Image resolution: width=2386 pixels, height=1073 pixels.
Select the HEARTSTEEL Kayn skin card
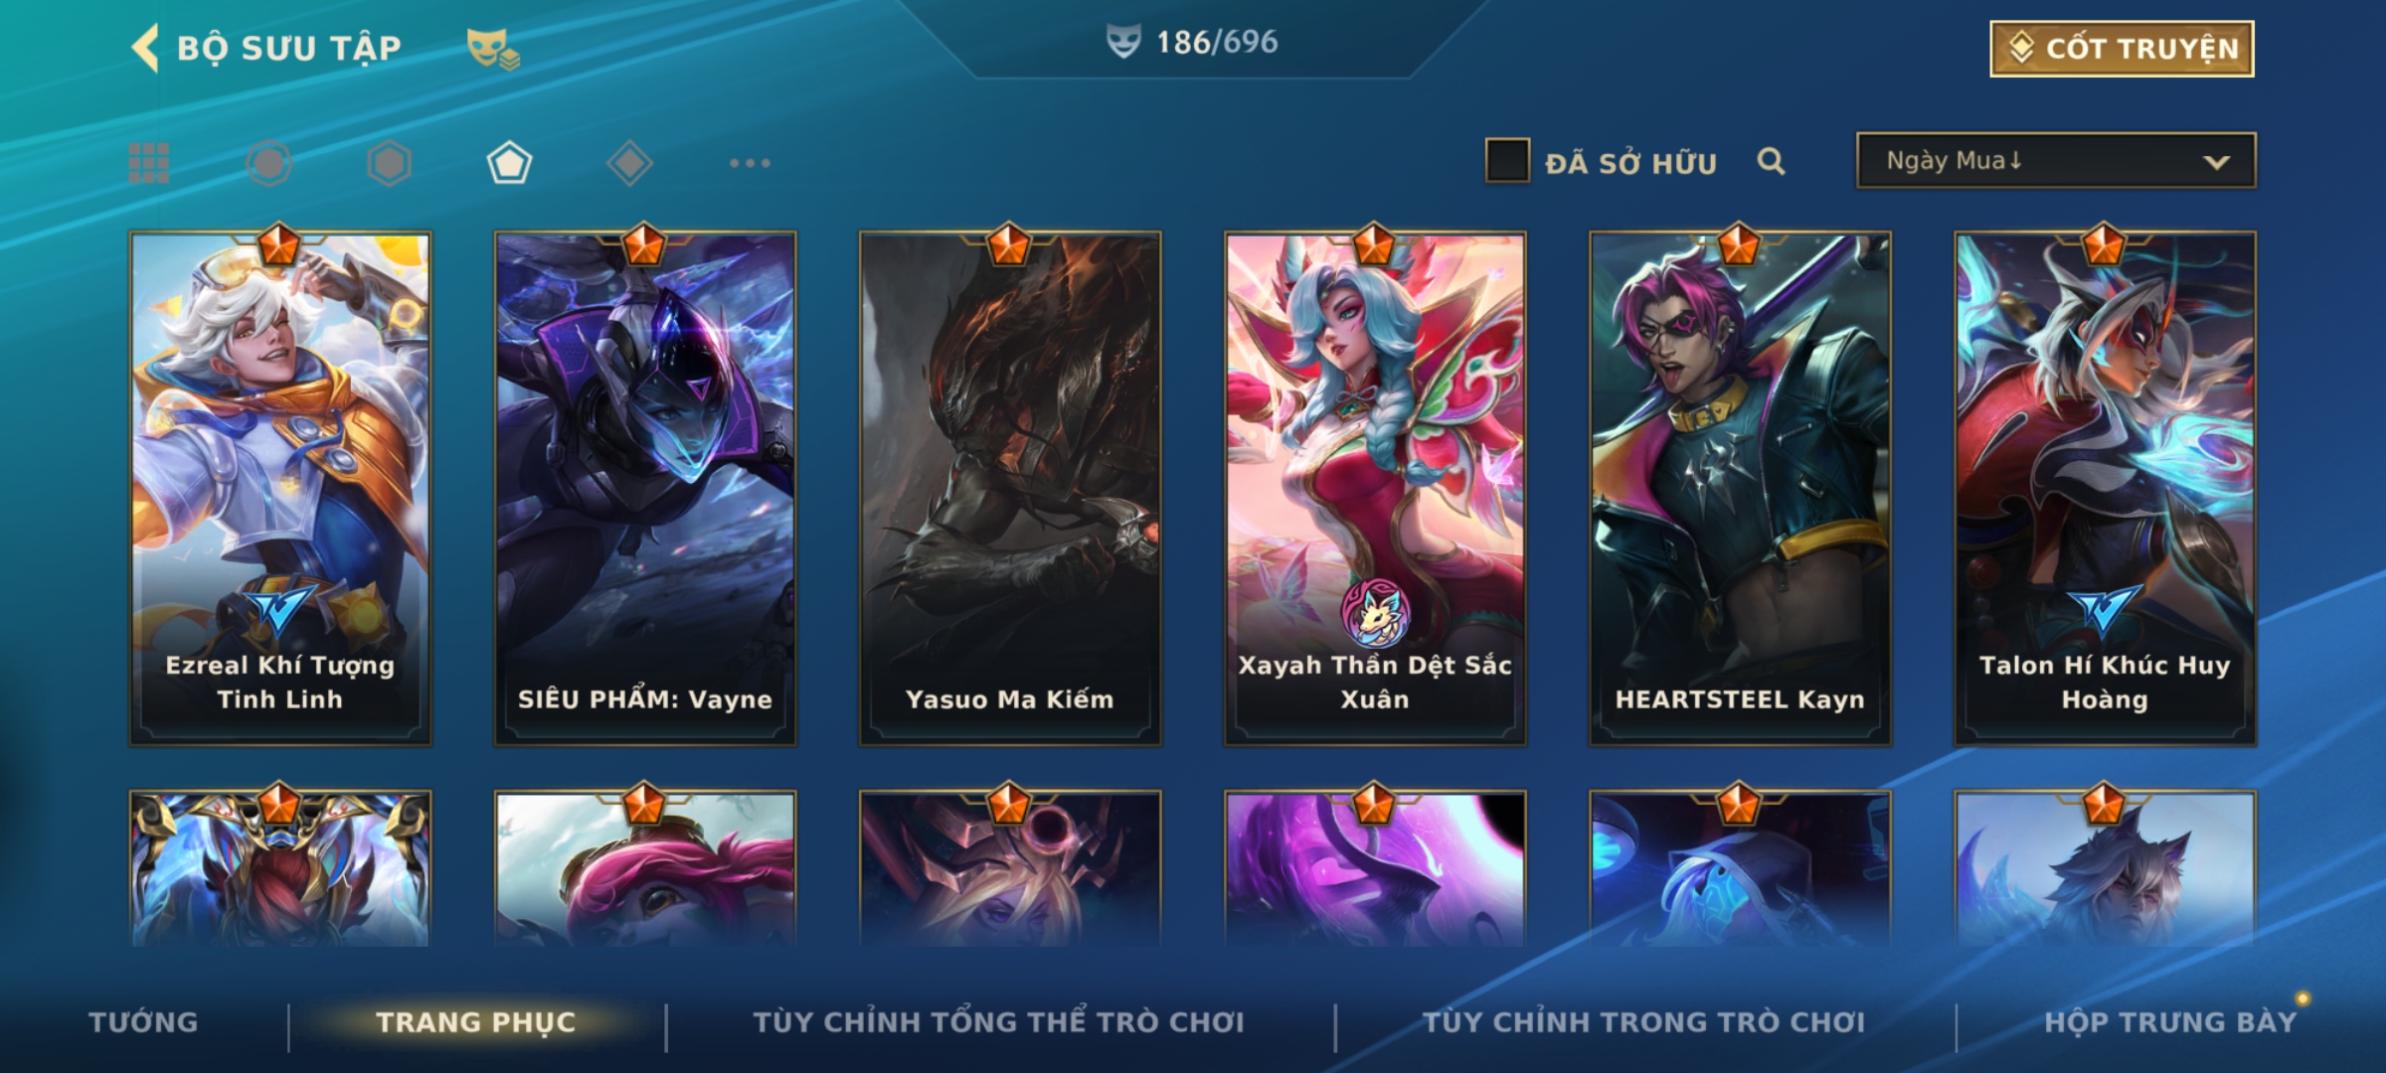1740,489
